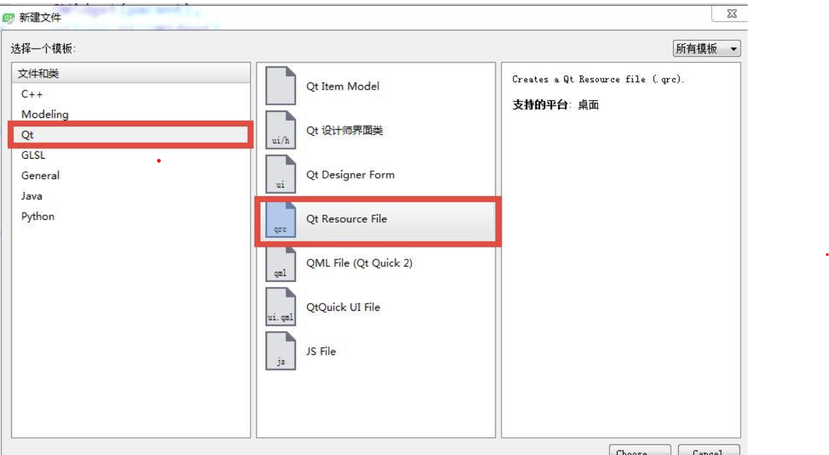Select the Qt category
The width and height of the screenshot is (829, 455).
131,135
